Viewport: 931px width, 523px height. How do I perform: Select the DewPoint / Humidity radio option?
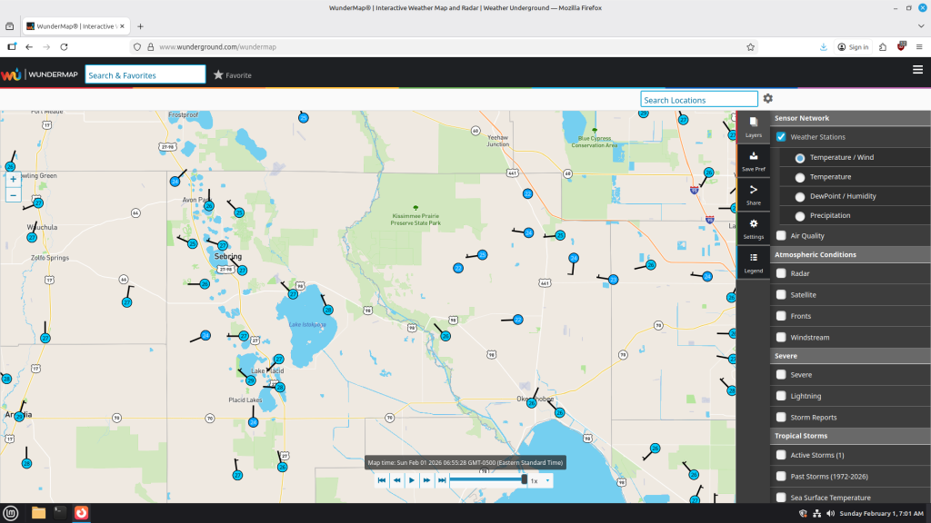coord(800,196)
